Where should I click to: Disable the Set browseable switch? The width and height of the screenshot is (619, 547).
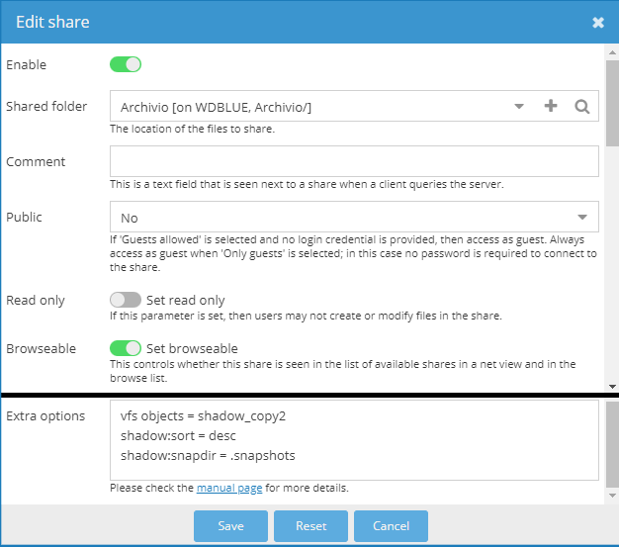point(126,348)
